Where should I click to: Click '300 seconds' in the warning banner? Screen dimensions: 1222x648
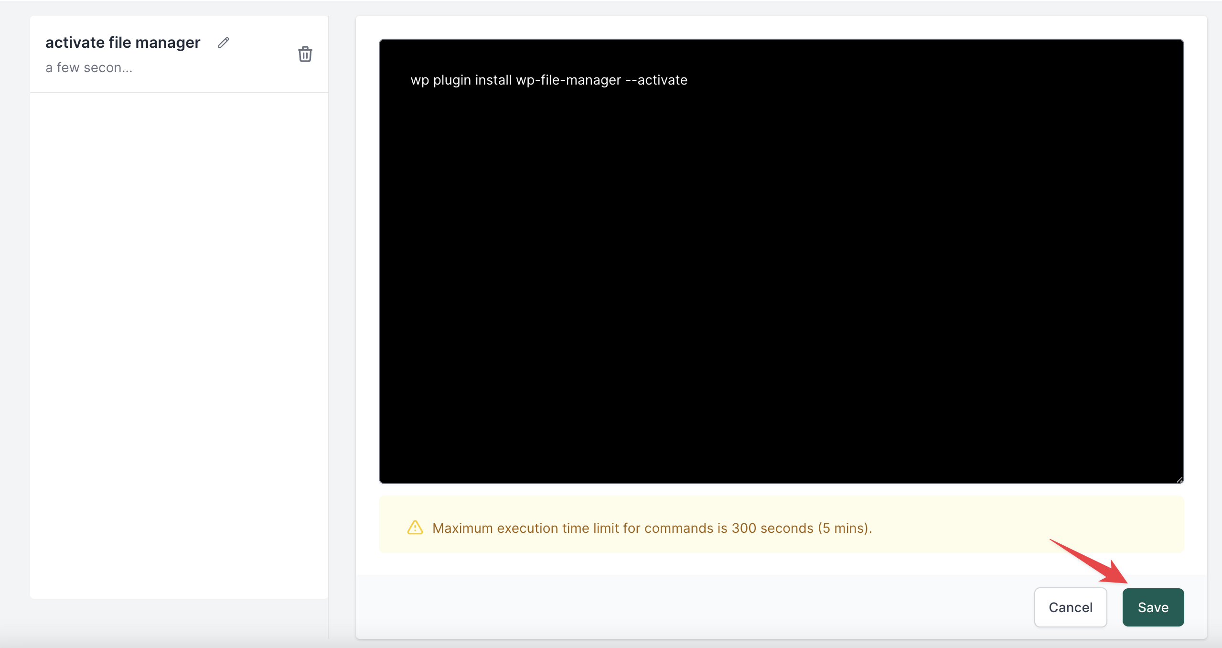pos(772,528)
